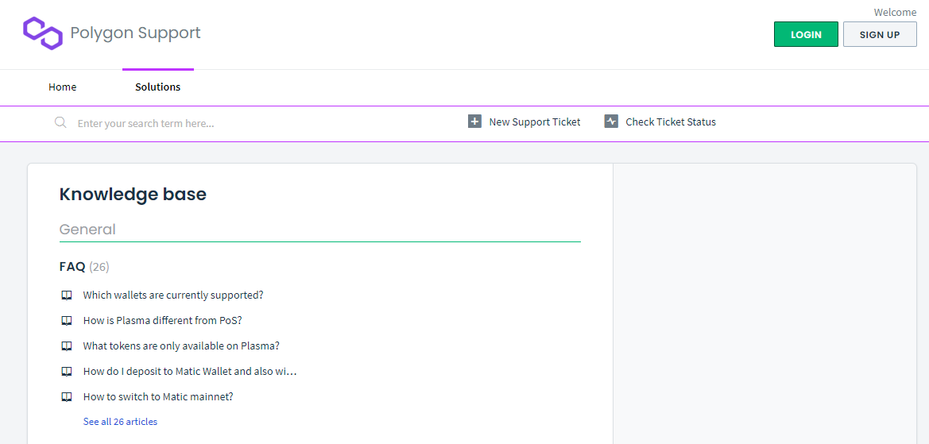Screen dimensions: 929x444
Task: Open 'Which wallets are currently supported?' article
Action: point(173,295)
